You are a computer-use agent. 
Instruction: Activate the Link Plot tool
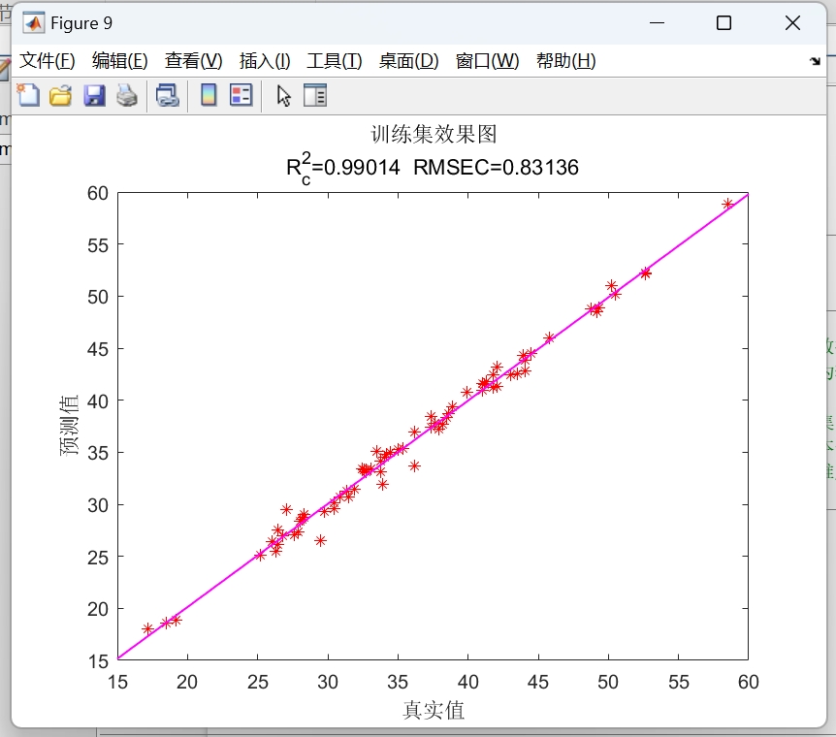(166, 94)
